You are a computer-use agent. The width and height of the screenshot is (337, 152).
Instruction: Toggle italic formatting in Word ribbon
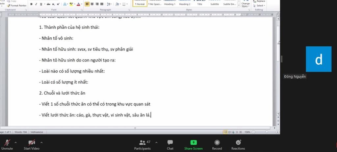tap(36, 4)
